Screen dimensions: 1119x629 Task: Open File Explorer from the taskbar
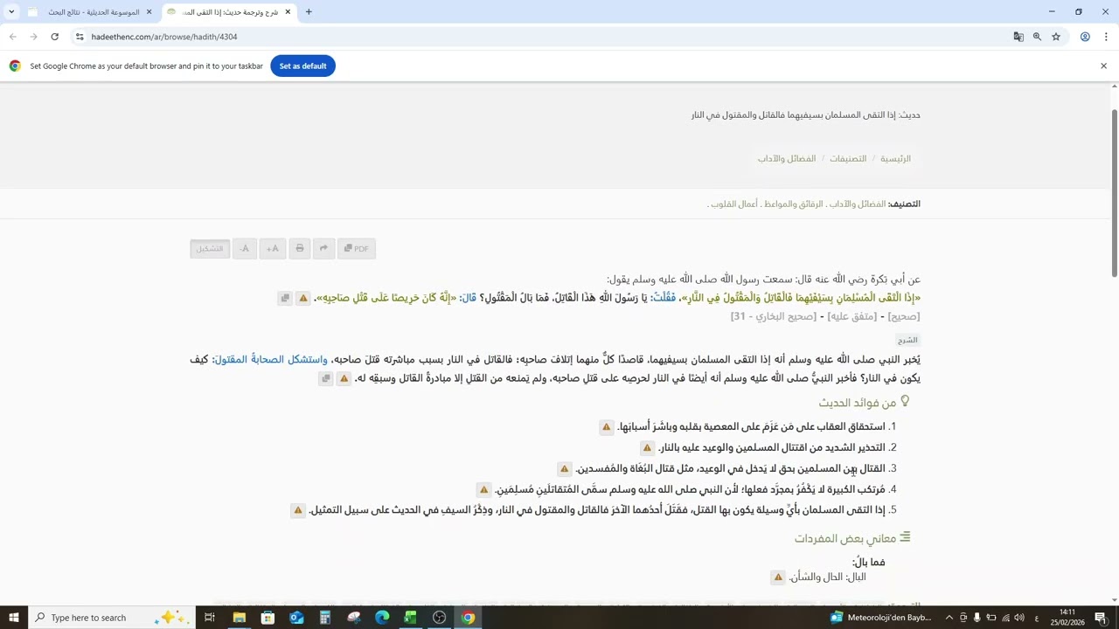coord(239,618)
